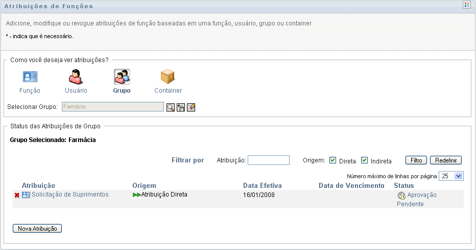Screen dimensions: 476x250
Task: Click the Grupo label
Action: point(122,91)
